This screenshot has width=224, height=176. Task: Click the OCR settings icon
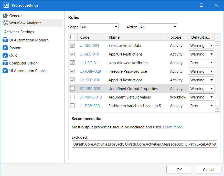click(5, 56)
